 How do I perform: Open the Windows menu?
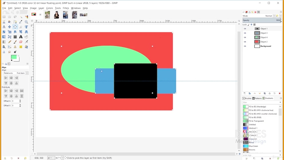[x=76, y=8]
